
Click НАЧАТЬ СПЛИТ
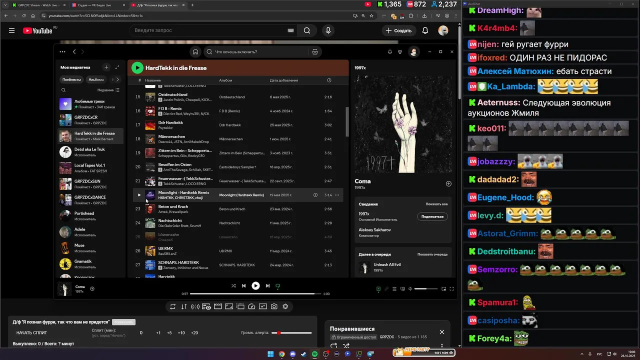31,332
